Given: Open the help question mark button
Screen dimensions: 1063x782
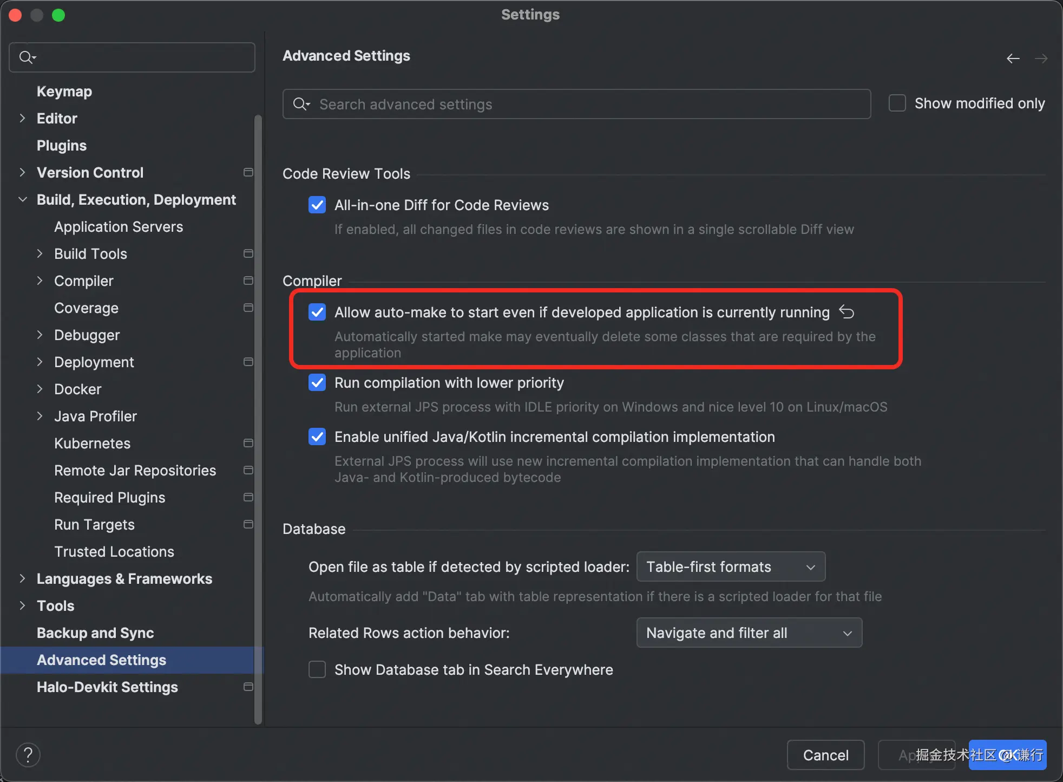Looking at the screenshot, I should tap(28, 754).
